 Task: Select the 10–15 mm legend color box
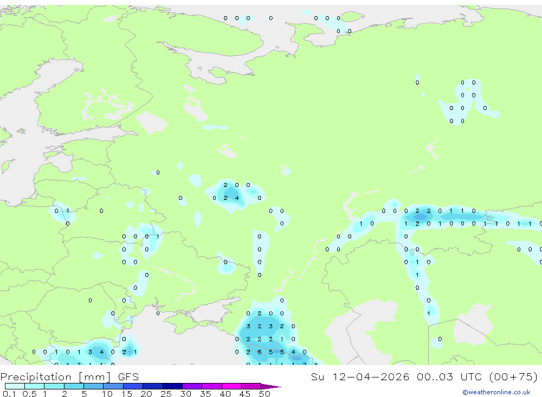(x=113, y=386)
